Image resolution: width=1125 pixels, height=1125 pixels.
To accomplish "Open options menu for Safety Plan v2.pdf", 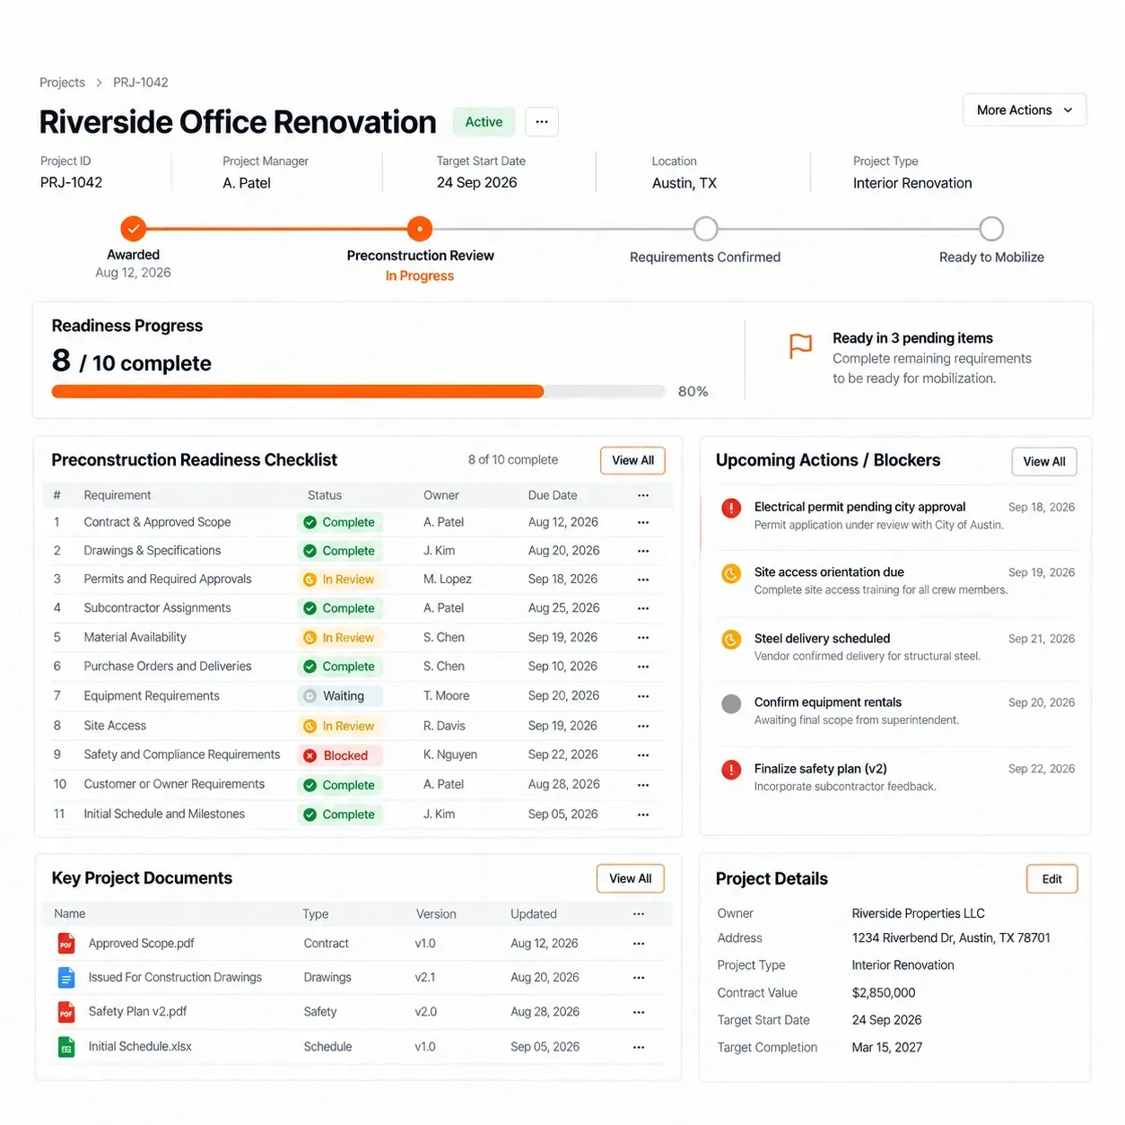I will coord(639,1012).
